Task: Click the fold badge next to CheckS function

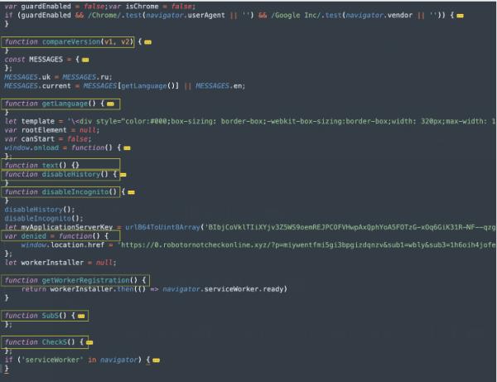Action: [89, 341]
